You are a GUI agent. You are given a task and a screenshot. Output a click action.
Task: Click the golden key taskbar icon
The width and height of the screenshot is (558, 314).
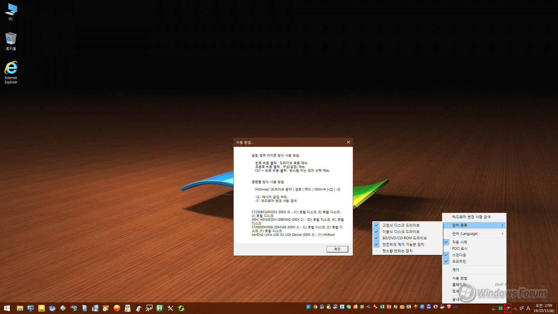[x=375, y=307]
